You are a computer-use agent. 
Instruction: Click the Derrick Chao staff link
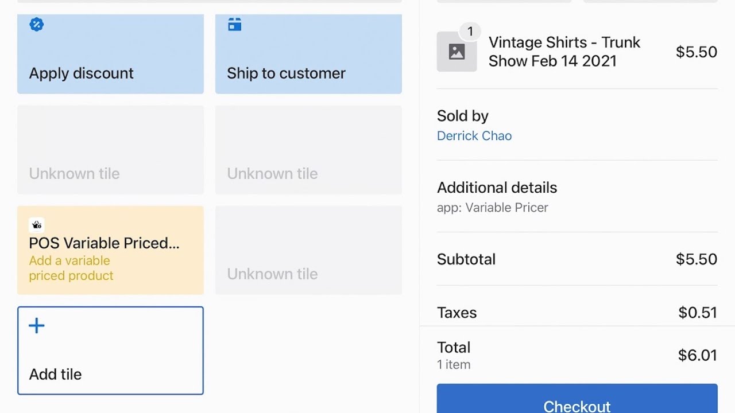(x=474, y=136)
